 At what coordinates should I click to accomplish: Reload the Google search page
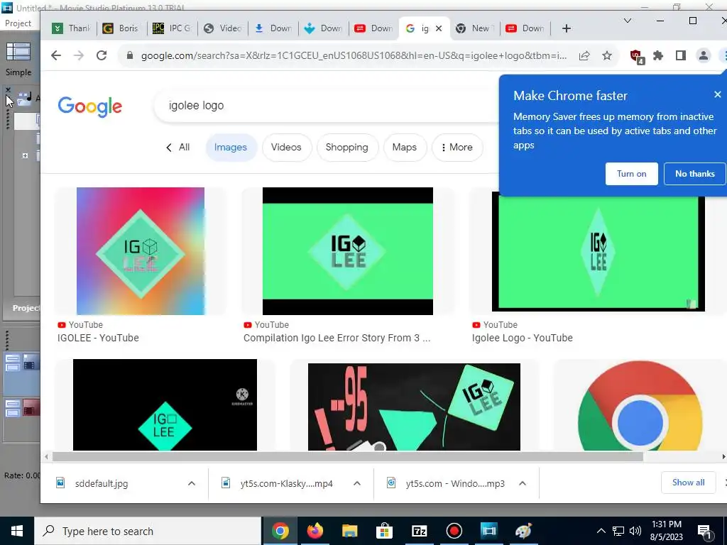[102, 55]
